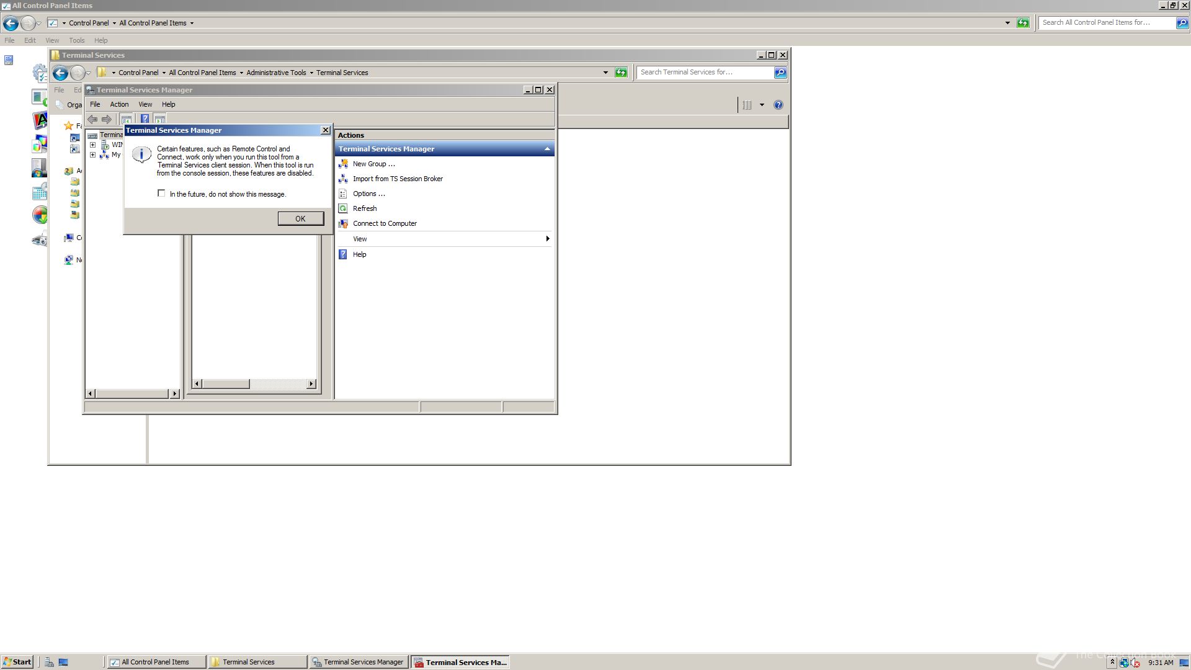Click Refresh in Actions pane

[365, 208]
